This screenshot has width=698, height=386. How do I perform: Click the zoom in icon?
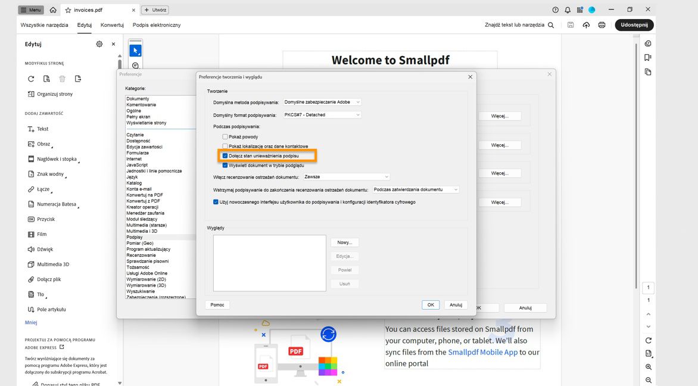[x=648, y=368]
